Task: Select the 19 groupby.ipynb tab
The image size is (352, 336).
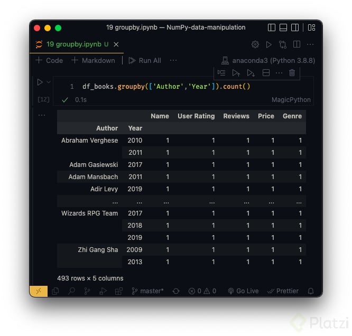Action: 77,44
